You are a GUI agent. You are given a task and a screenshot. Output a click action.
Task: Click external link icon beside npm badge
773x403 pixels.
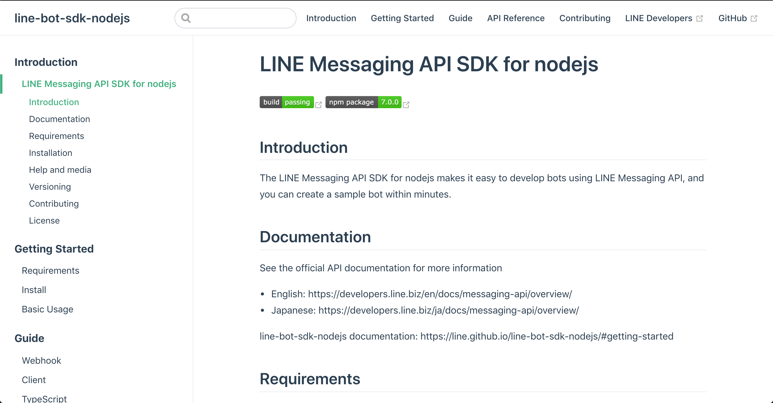[406, 105]
